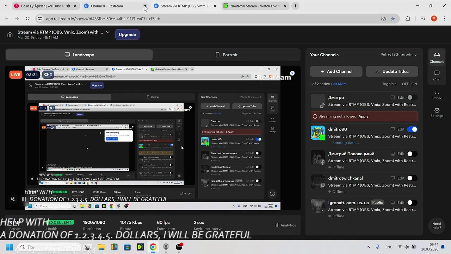The height and width of the screenshot is (254, 451).
Task: Open Restream Settings in the sidebar
Action: 437,113
